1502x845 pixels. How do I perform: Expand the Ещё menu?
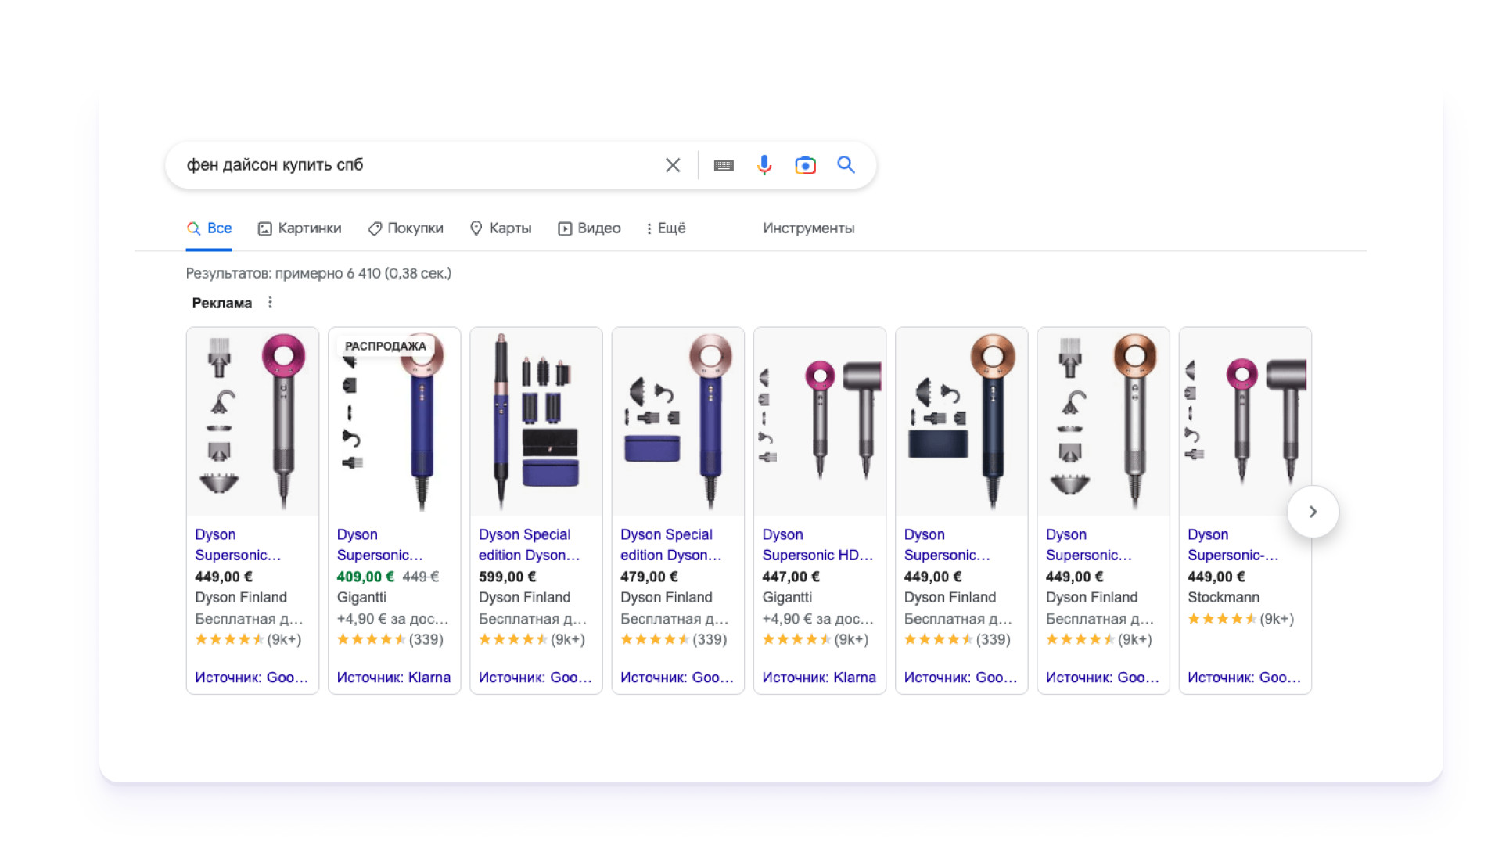pyautogui.click(x=666, y=228)
